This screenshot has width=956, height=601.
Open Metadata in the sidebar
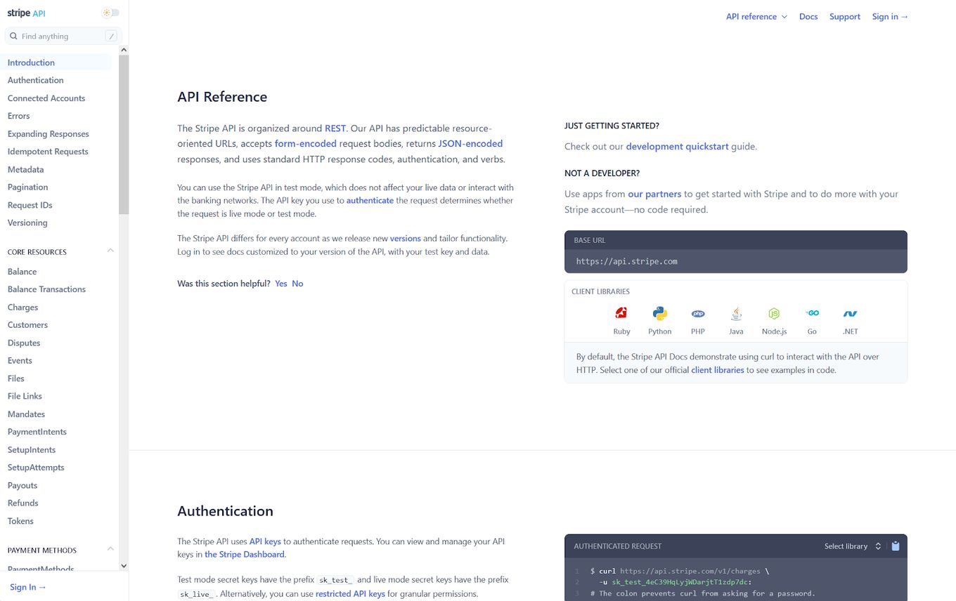pyautogui.click(x=25, y=169)
